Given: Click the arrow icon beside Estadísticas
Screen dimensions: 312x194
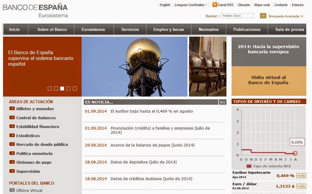Looking at the screenshot, I should [12, 136].
